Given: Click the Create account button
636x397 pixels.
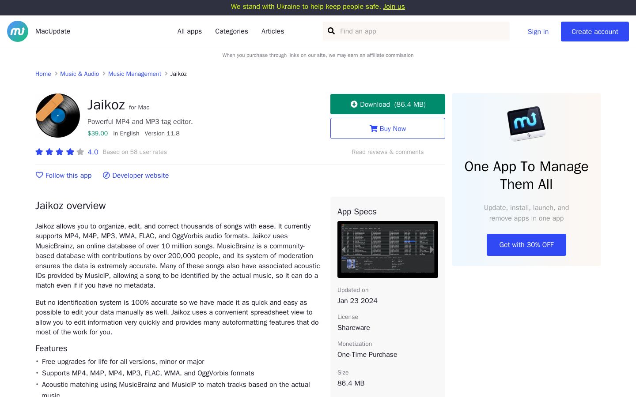Looking at the screenshot, I should 595,32.
